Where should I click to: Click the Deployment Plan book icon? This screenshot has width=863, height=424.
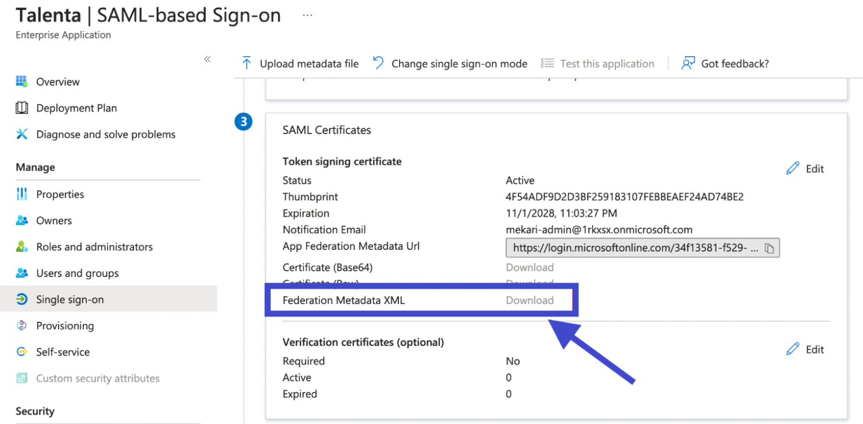tap(22, 108)
